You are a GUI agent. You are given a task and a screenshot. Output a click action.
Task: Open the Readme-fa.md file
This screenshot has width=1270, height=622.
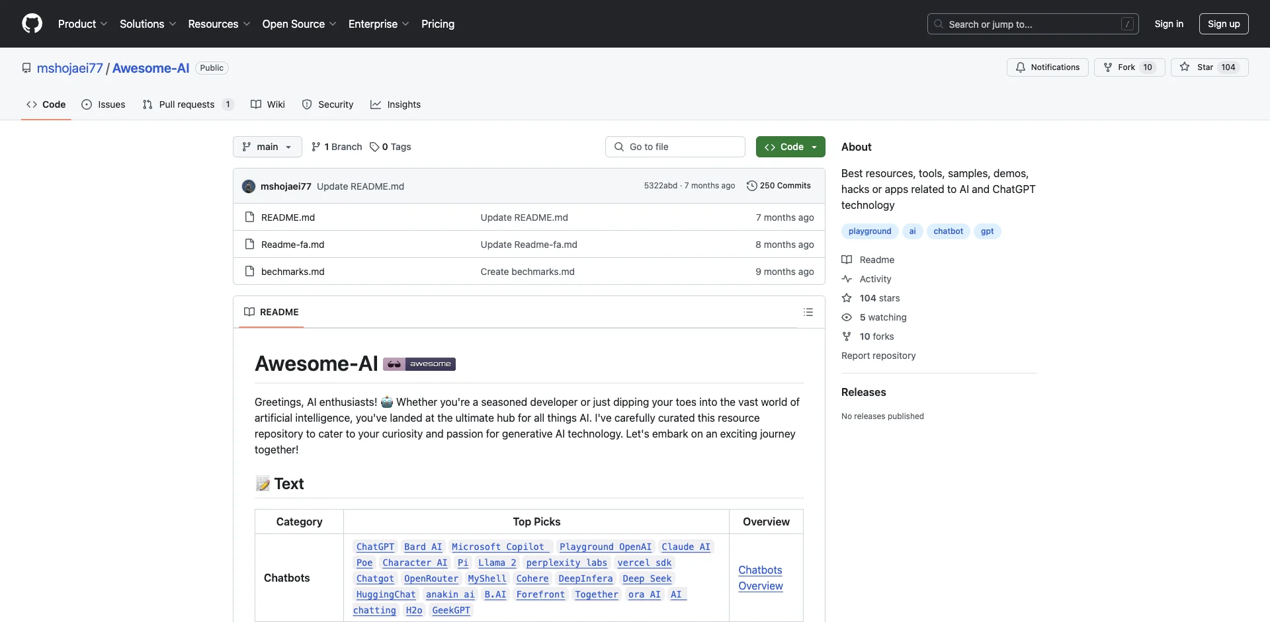(292, 245)
